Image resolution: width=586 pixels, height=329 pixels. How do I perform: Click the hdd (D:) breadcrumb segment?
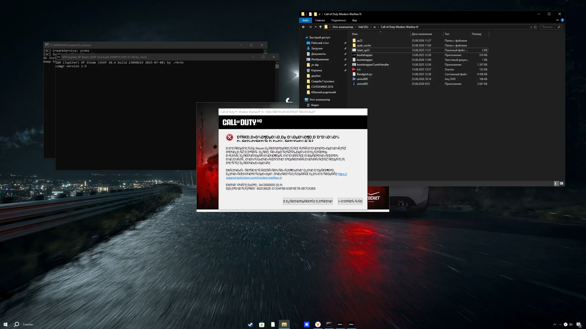363,27
